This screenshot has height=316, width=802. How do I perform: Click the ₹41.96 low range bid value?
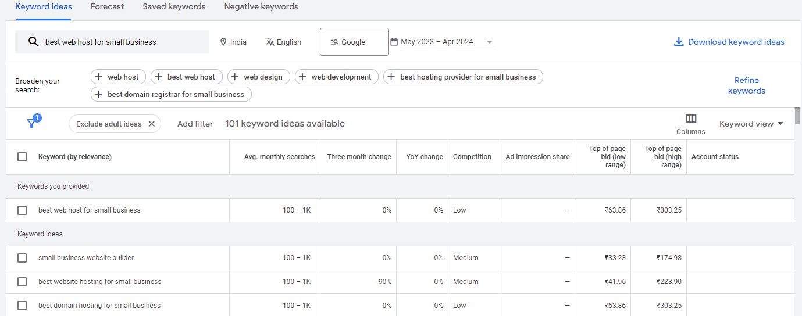(615, 282)
